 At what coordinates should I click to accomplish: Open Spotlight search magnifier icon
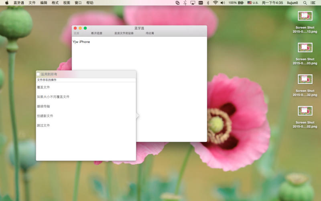coord(305,3)
